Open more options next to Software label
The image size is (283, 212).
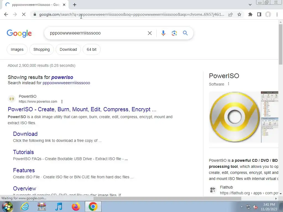coord(229,84)
